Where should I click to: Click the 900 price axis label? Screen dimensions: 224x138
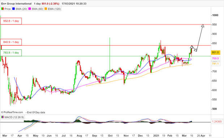(x=215, y=34)
